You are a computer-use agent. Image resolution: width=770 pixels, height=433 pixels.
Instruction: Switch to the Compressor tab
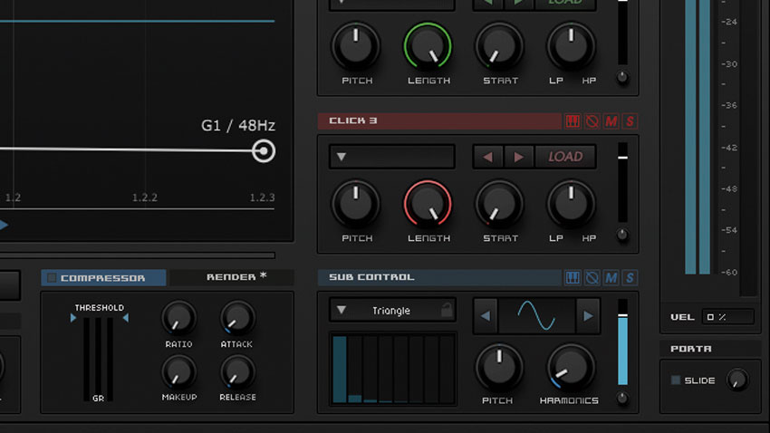[x=103, y=278]
